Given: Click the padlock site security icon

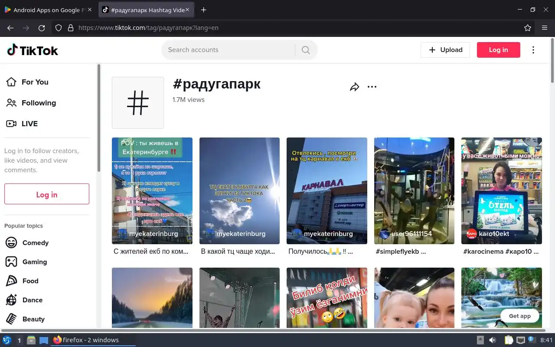Looking at the screenshot, I should (71, 28).
